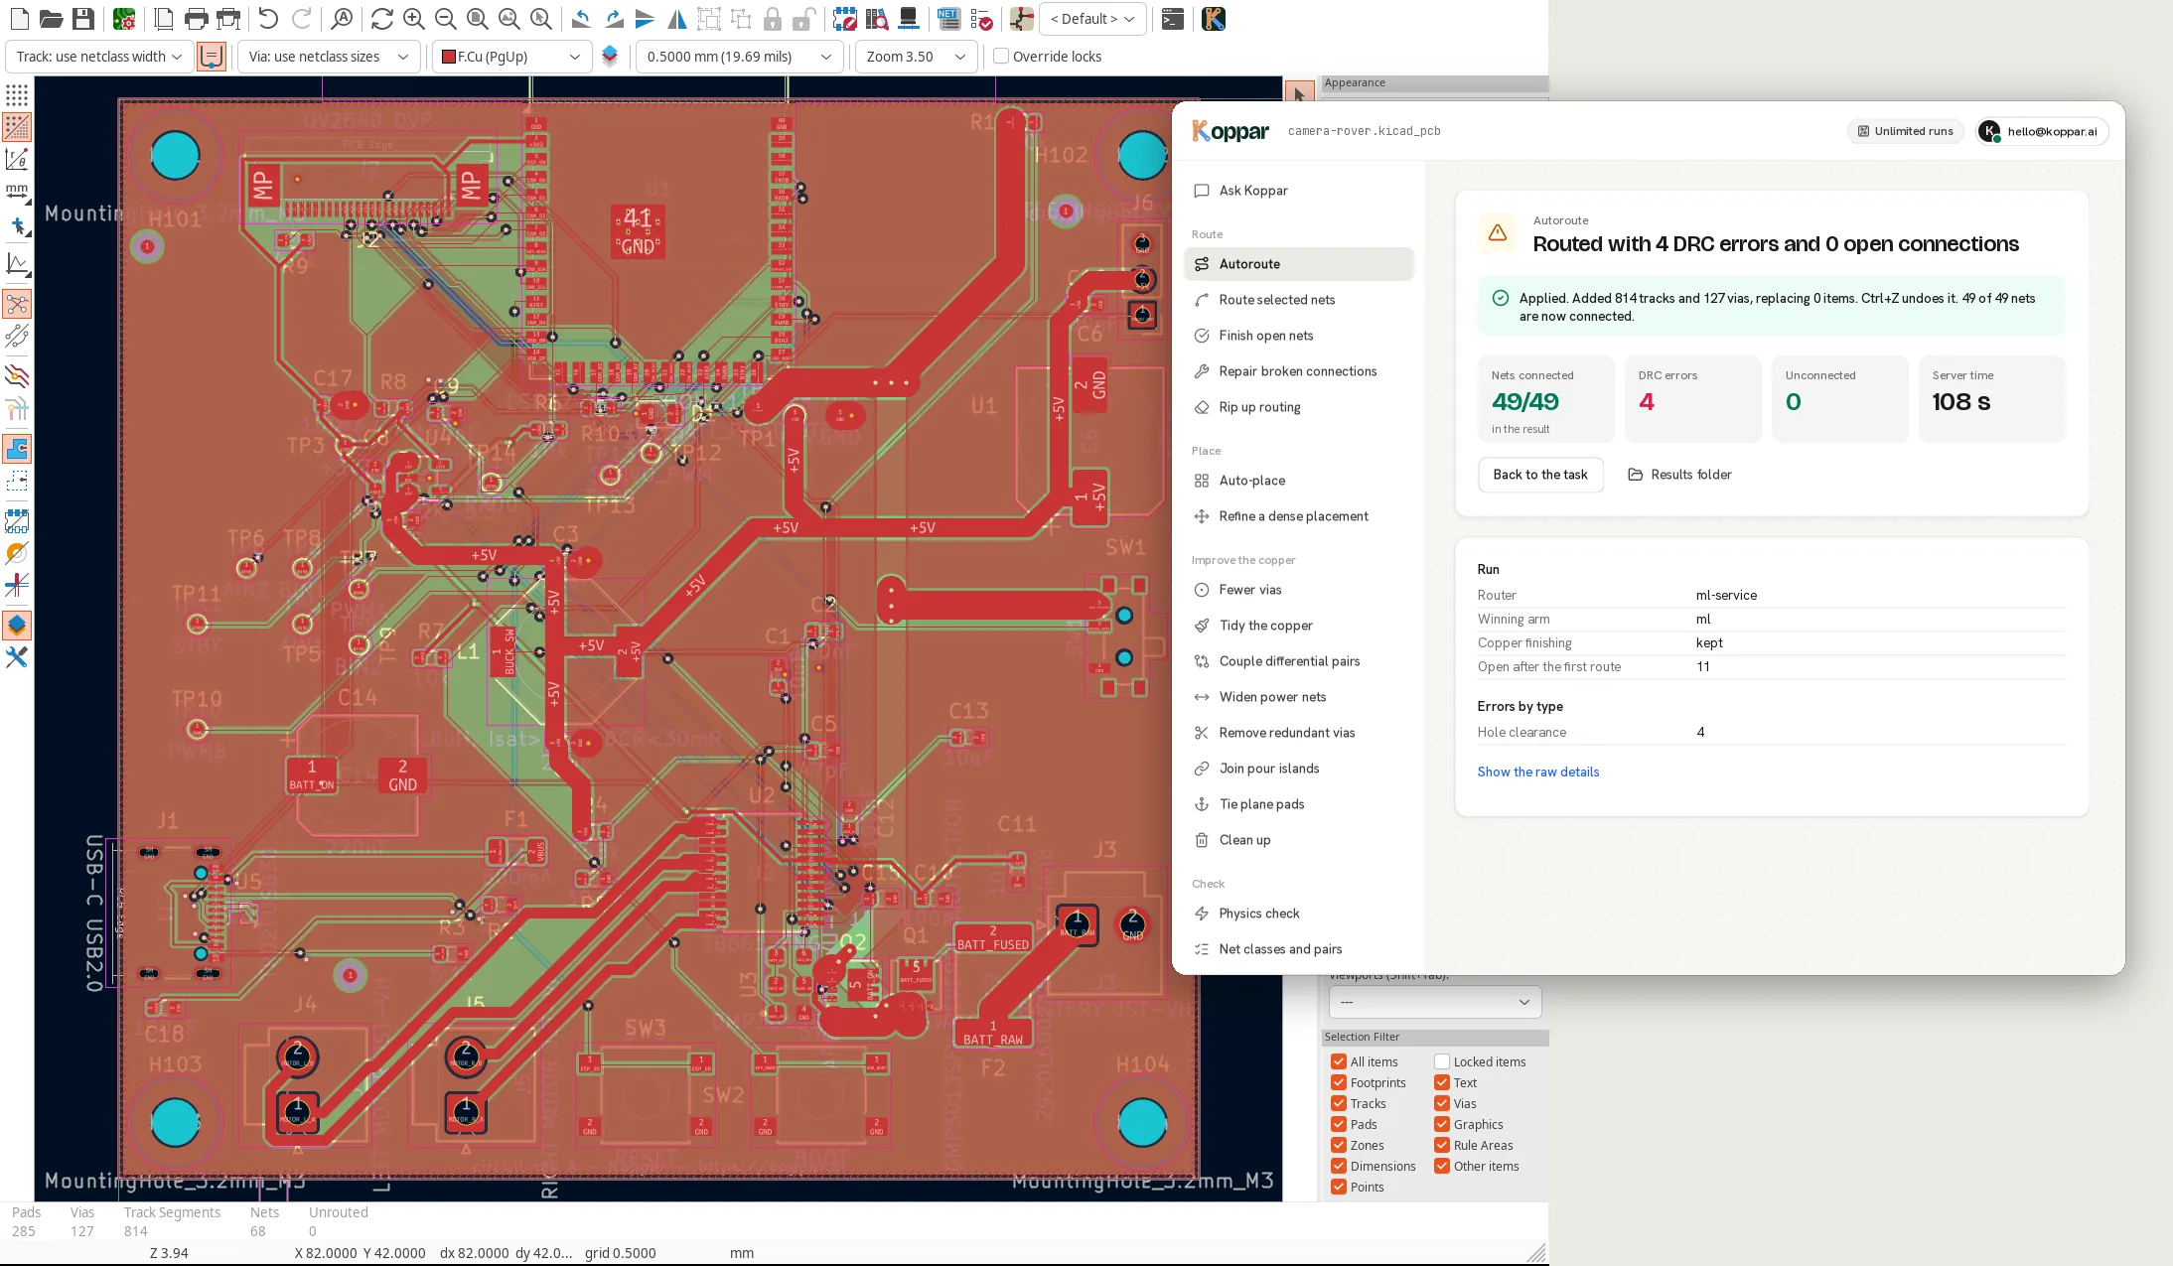Open Physics check in sidebar

pyautogui.click(x=1298, y=914)
